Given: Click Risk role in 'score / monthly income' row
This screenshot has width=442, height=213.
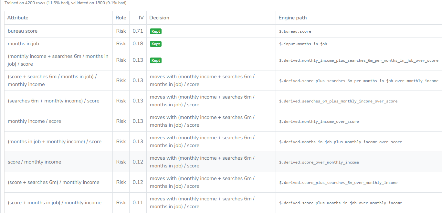Looking at the screenshot, I should pos(121,162).
